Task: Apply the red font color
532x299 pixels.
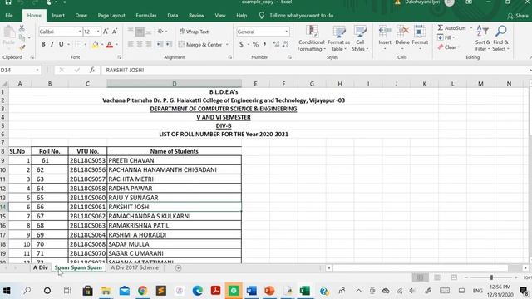Action: [110, 44]
